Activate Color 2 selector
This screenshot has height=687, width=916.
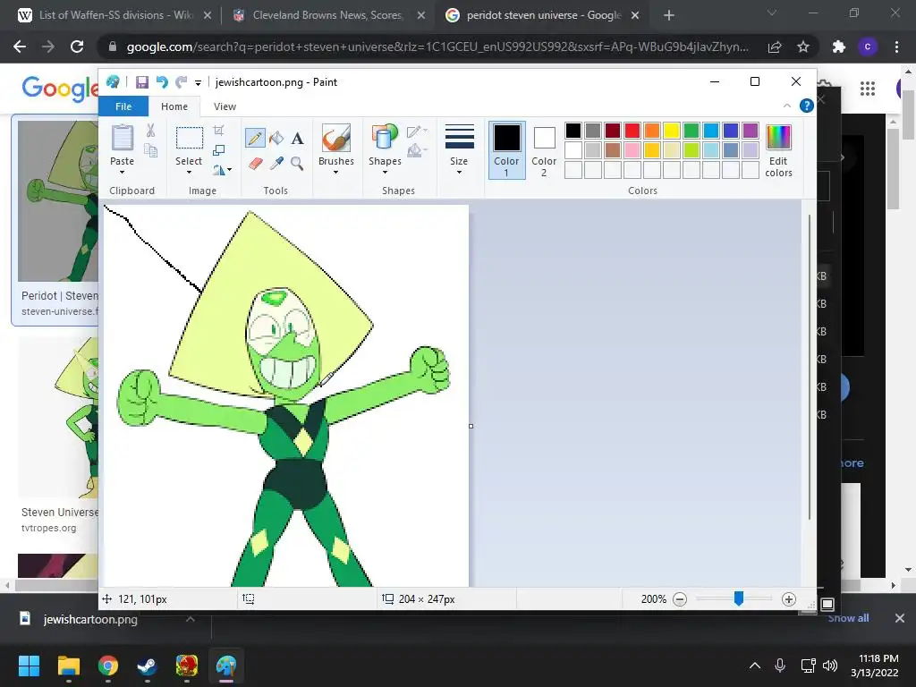point(544,149)
